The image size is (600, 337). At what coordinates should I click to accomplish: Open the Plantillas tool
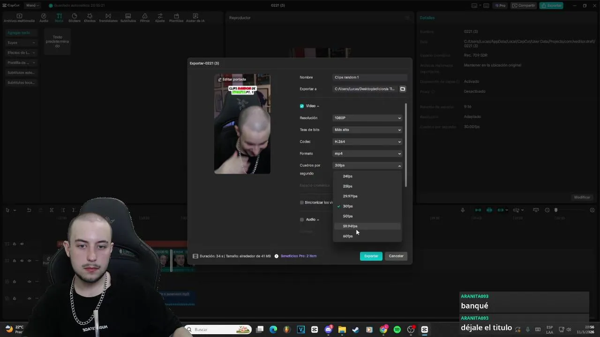coord(176,18)
